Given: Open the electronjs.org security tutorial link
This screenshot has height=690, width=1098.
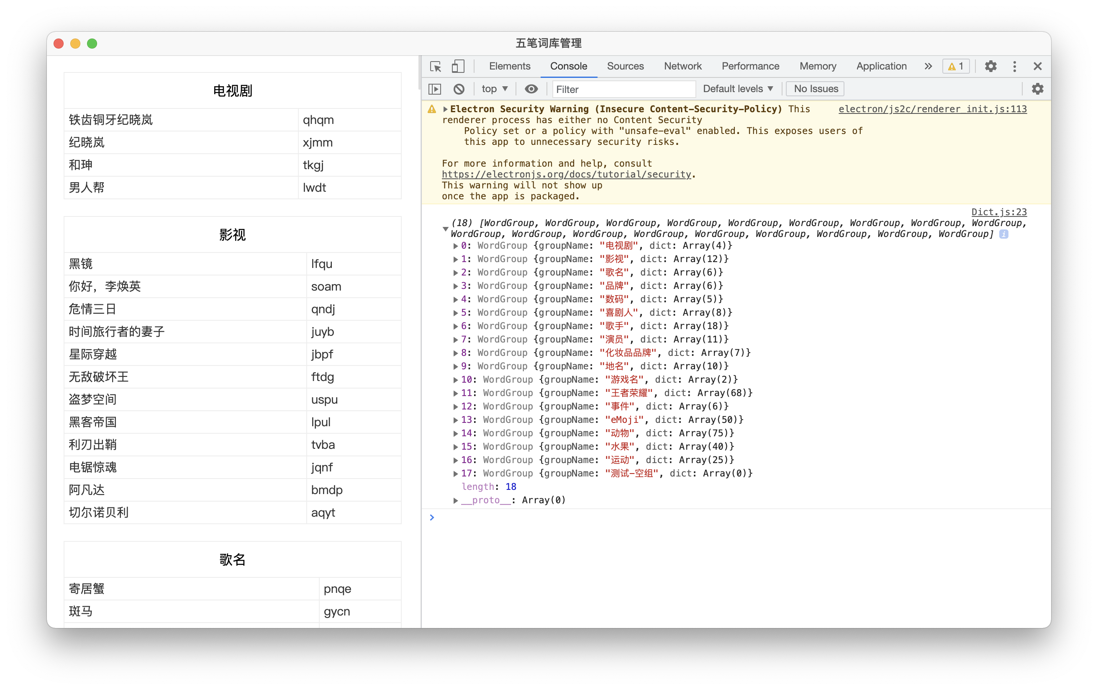Looking at the screenshot, I should pyautogui.click(x=566, y=174).
